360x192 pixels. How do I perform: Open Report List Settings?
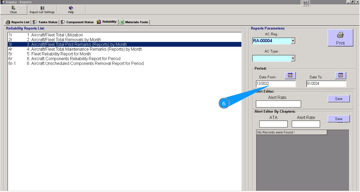coord(42,10)
